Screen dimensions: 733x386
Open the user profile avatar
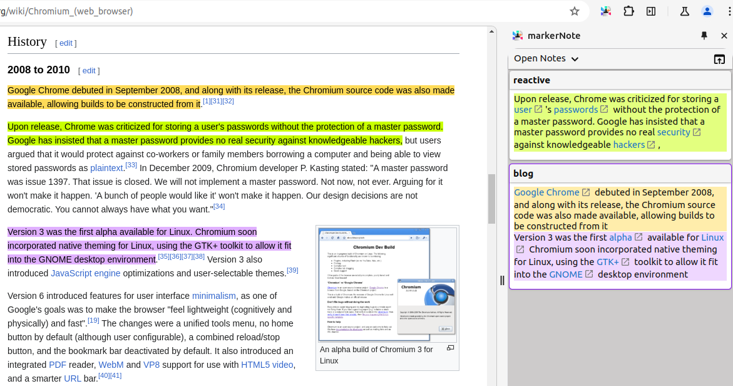click(x=707, y=11)
